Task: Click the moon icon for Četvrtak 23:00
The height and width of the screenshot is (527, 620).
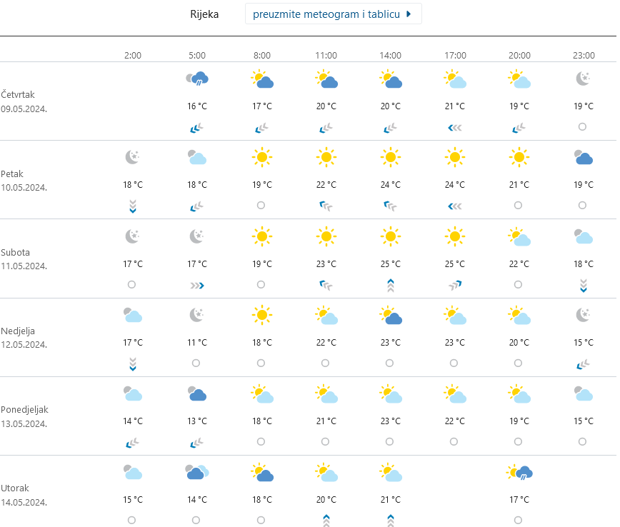Action: coord(584,79)
